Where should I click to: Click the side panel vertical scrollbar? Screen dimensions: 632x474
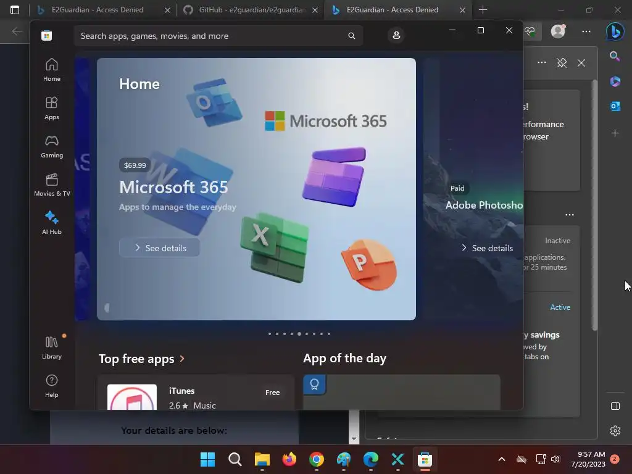(594, 206)
